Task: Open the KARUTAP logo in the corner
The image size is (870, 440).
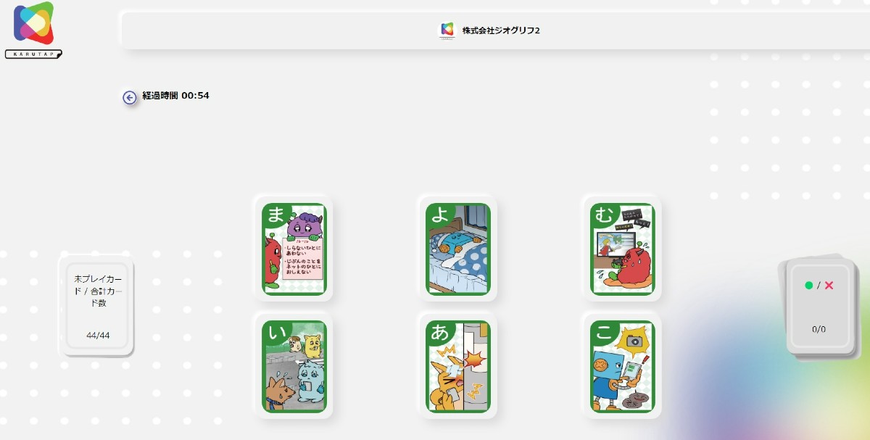Action: [x=33, y=30]
